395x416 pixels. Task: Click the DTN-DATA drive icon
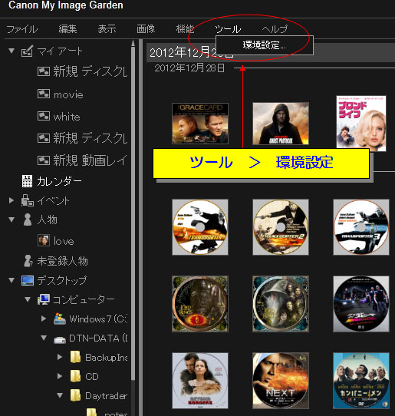point(60,339)
